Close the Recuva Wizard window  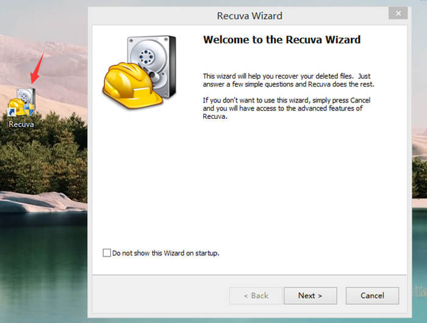click(398, 13)
